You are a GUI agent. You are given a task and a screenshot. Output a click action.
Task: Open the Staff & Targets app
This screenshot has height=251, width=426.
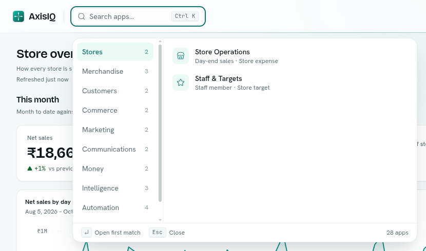pyautogui.click(x=290, y=82)
